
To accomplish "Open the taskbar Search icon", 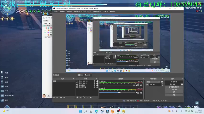I will [86, 111].
